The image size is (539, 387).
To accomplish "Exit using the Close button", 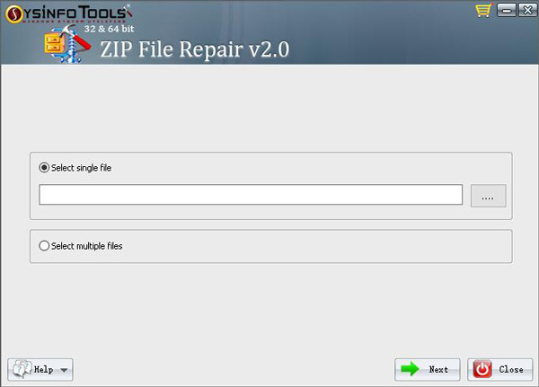I will pos(500,369).
